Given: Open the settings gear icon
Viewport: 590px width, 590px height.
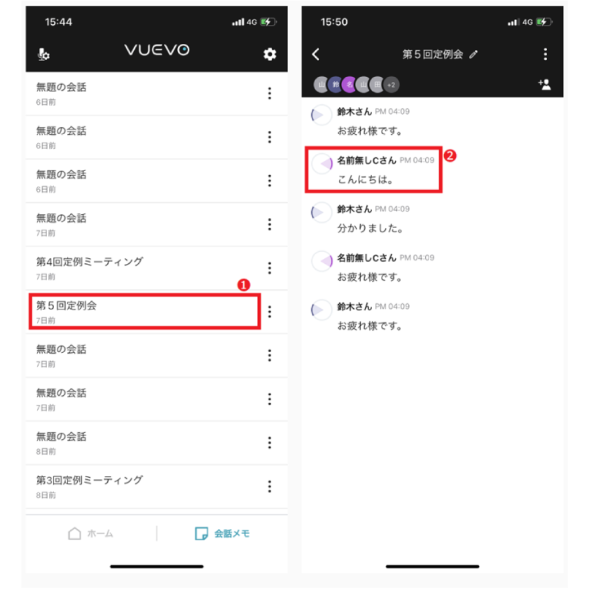Looking at the screenshot, I should [x=270, y=55].
